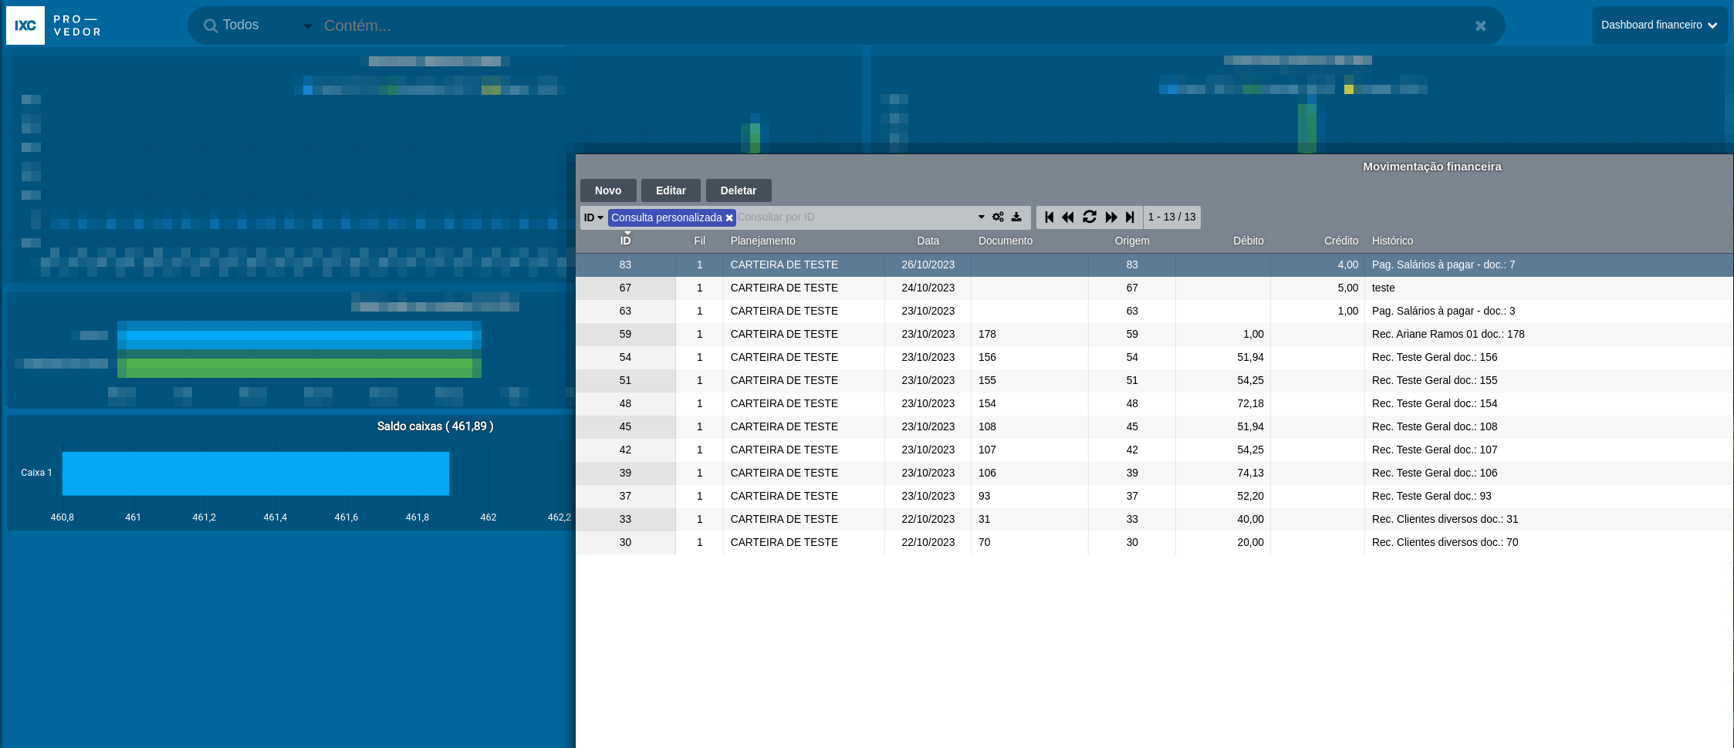Click the Caixa 1 bar in Saldo caixas chart
Screen dimensions: 1734x748
tap(255, 473)
